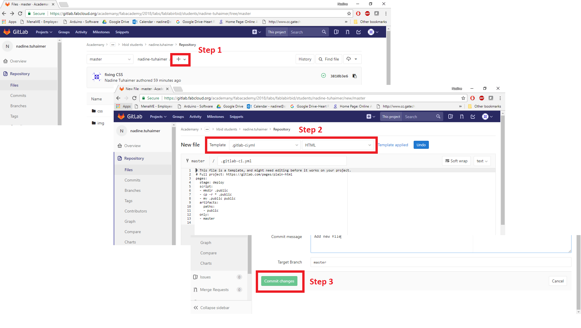Open user avatar menu in front window navbar
Viewport: 581px width, 328px height.
click(487, 117)
